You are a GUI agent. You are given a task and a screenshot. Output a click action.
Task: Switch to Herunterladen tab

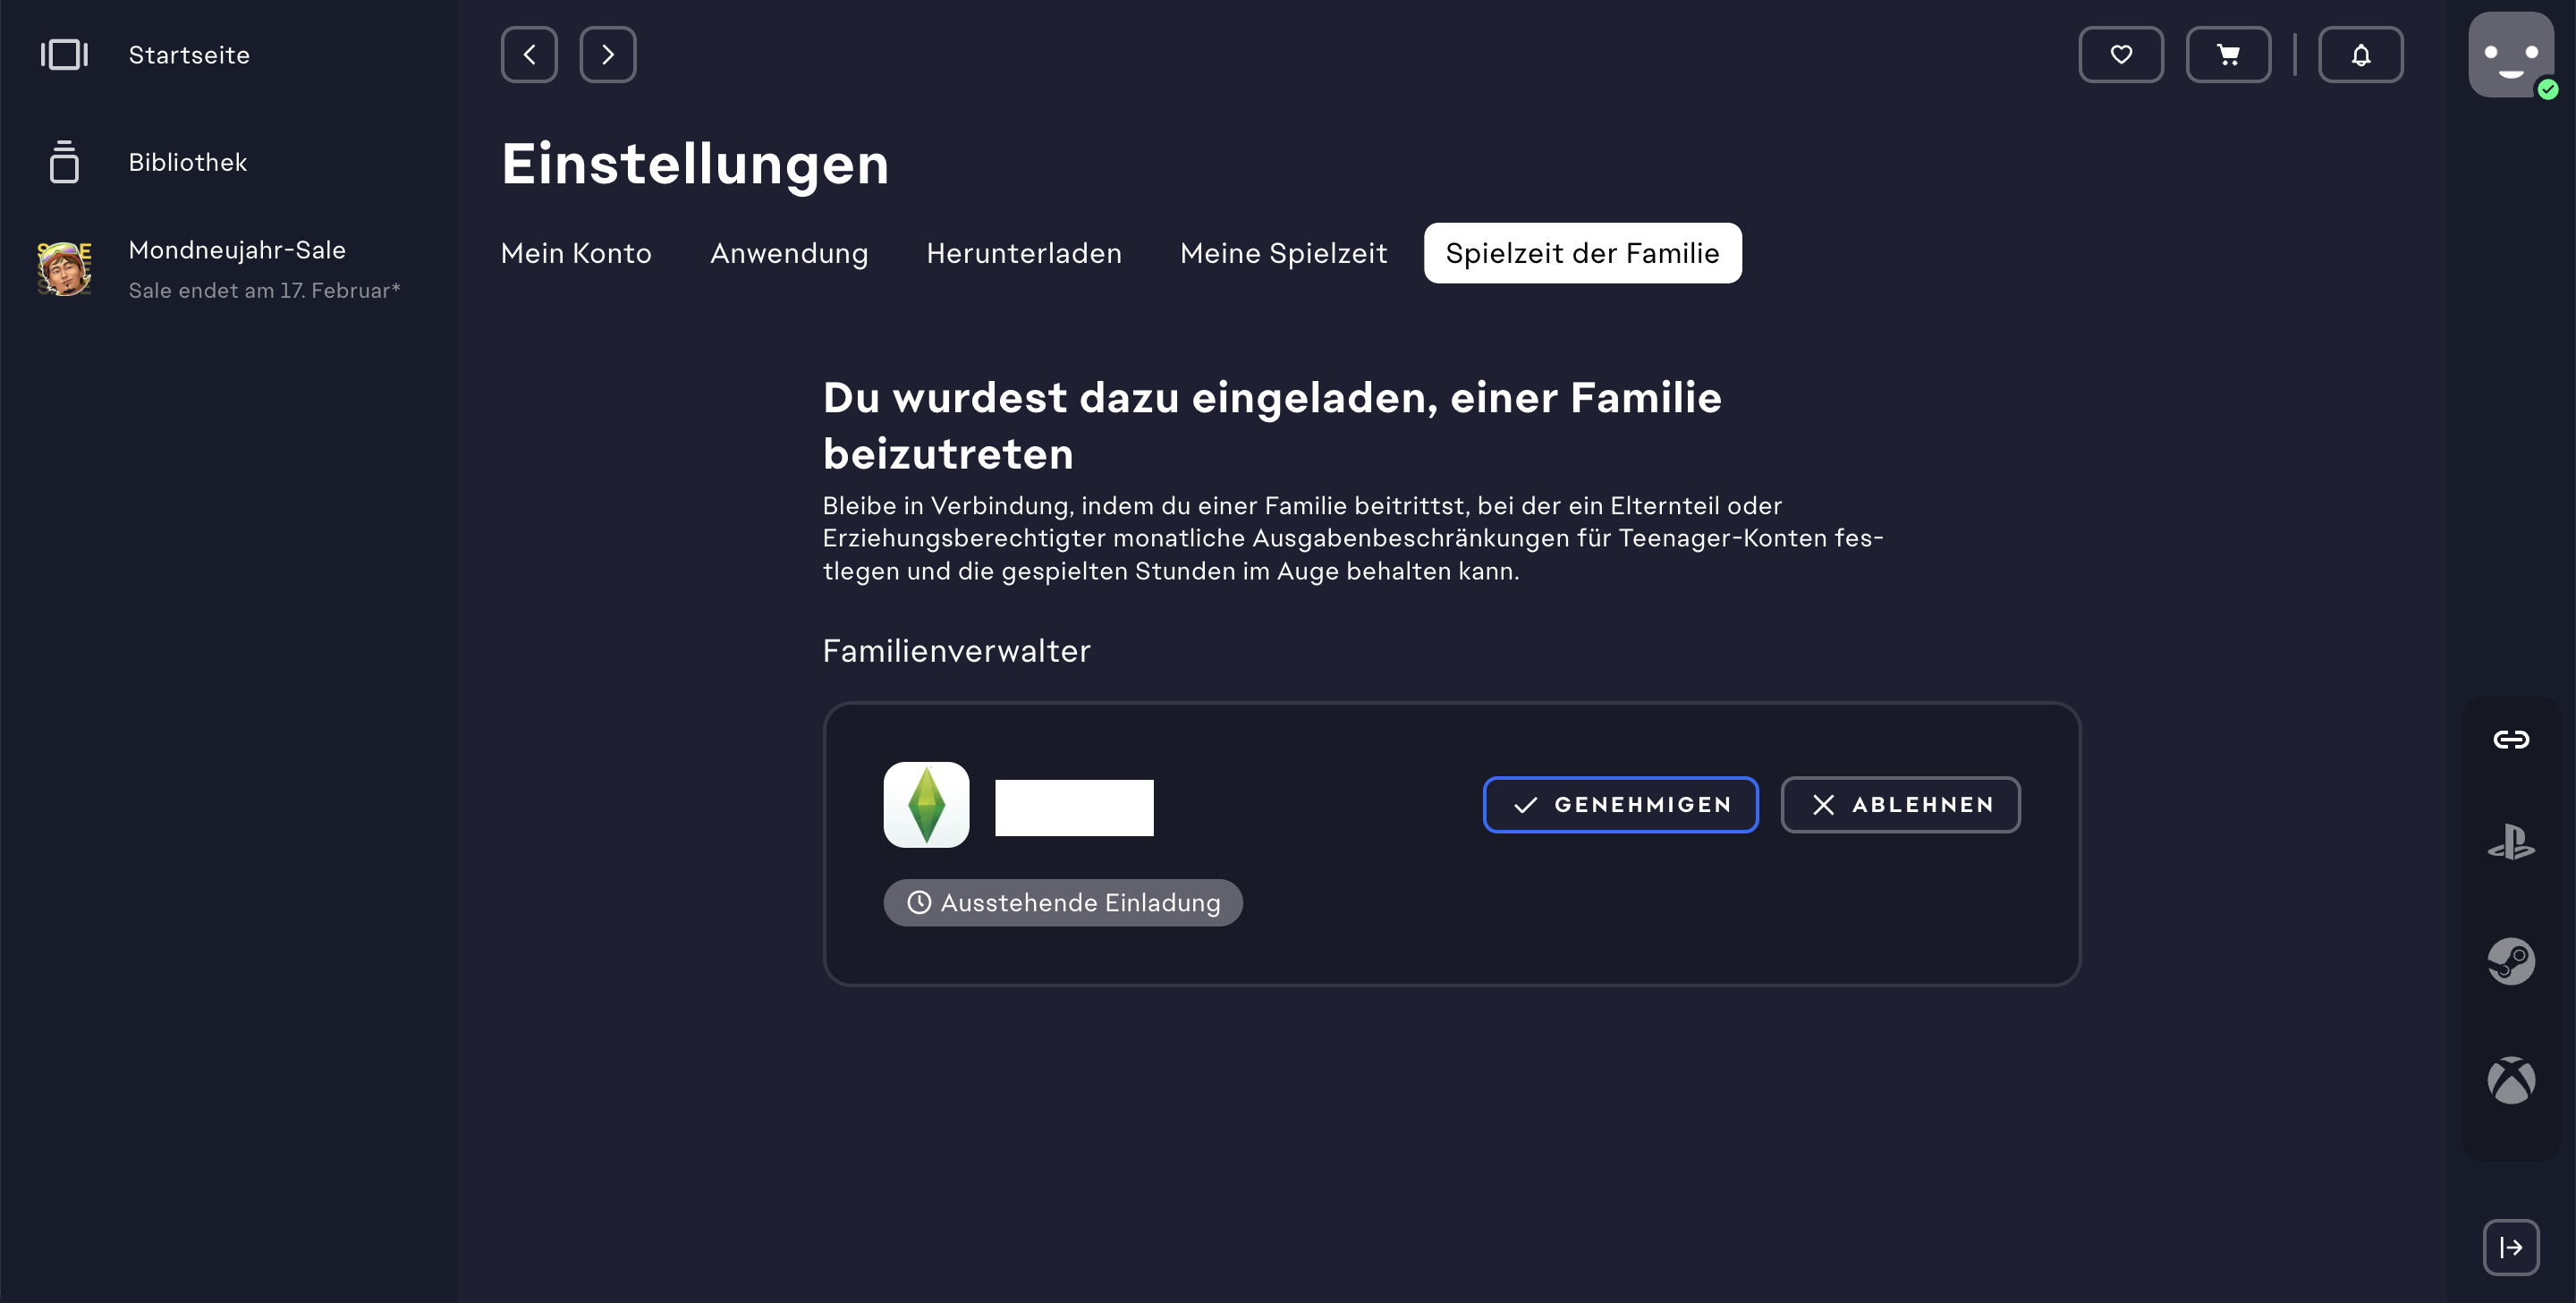tap(1023, 254)
